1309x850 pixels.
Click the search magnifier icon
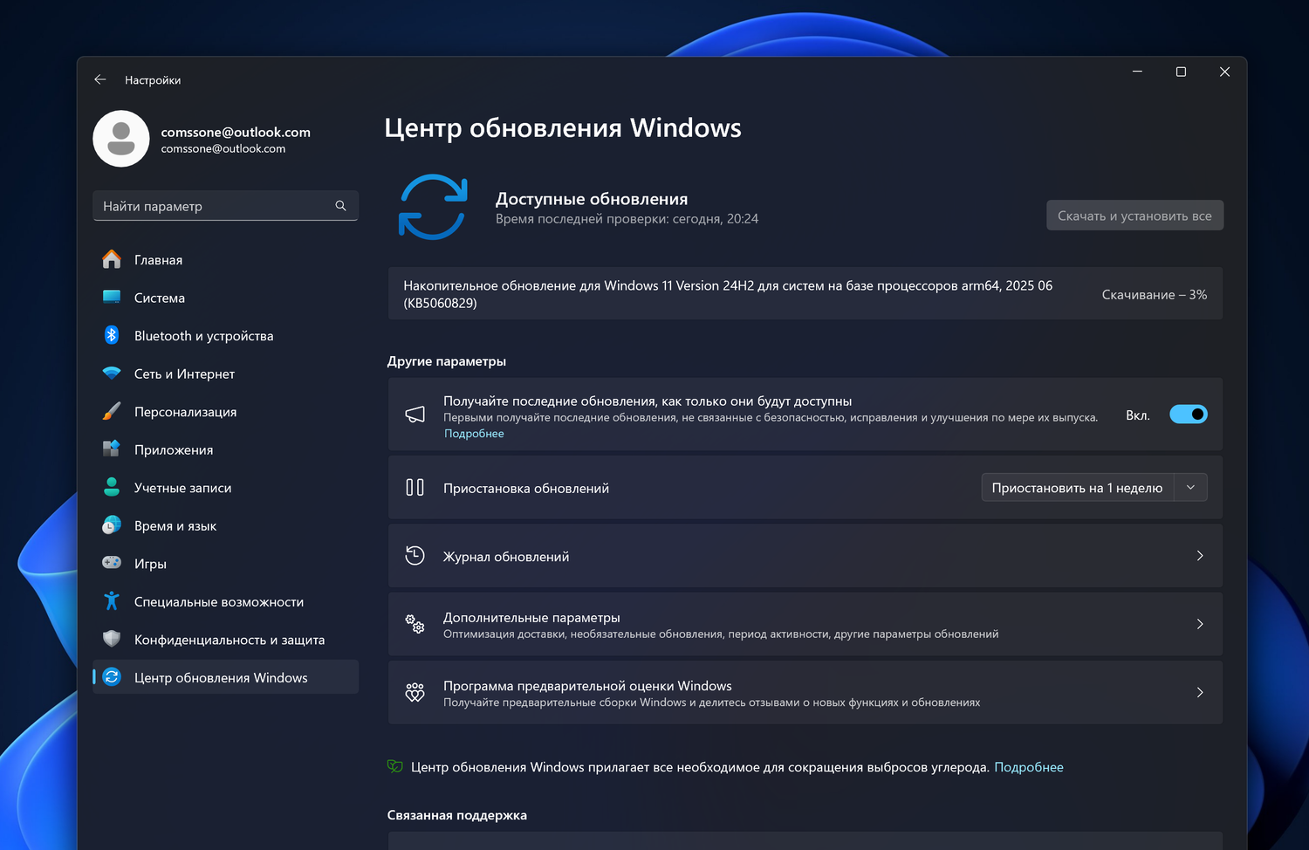pyautogui.click(x=340, y=206)
